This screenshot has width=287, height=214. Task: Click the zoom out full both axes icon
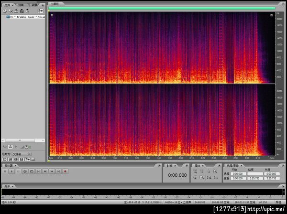pyautogui.click(x=209, y=171)
